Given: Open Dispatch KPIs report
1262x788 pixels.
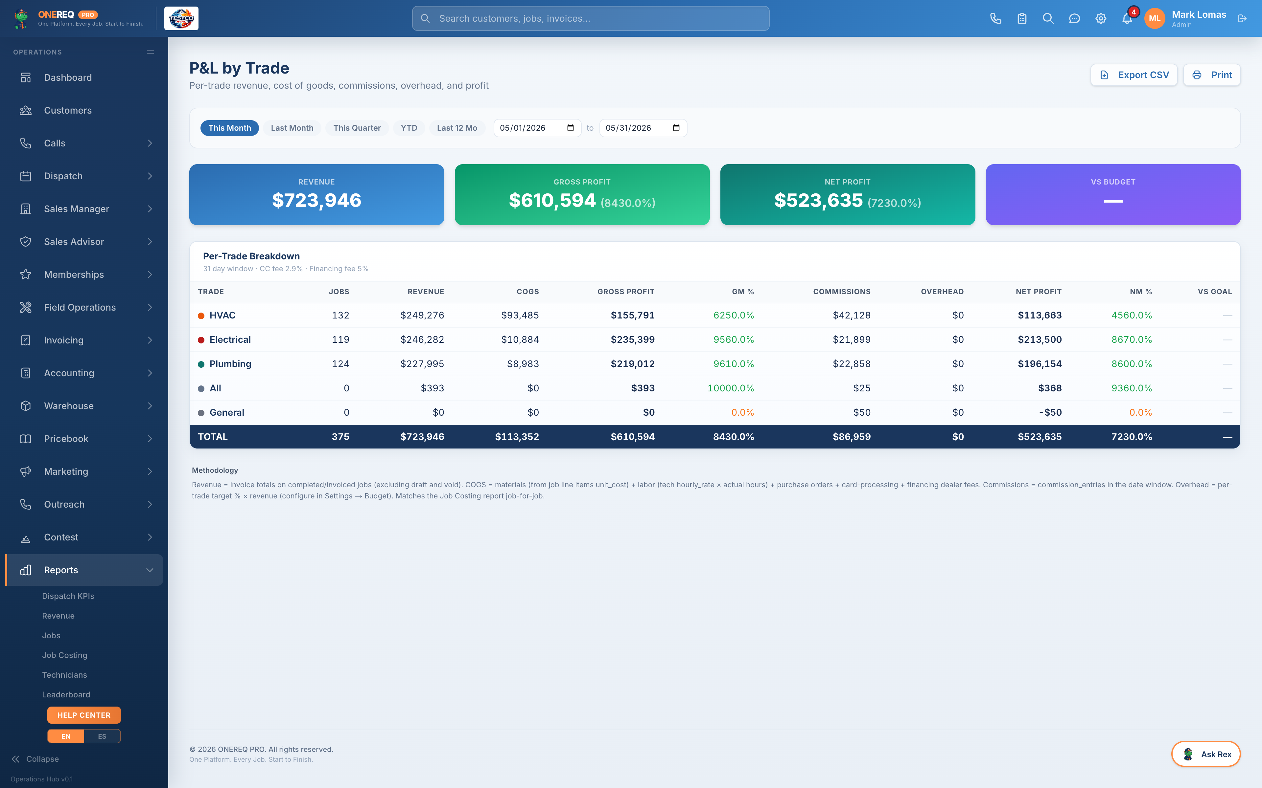Looking at the screenshot, I should coord(68,596).
